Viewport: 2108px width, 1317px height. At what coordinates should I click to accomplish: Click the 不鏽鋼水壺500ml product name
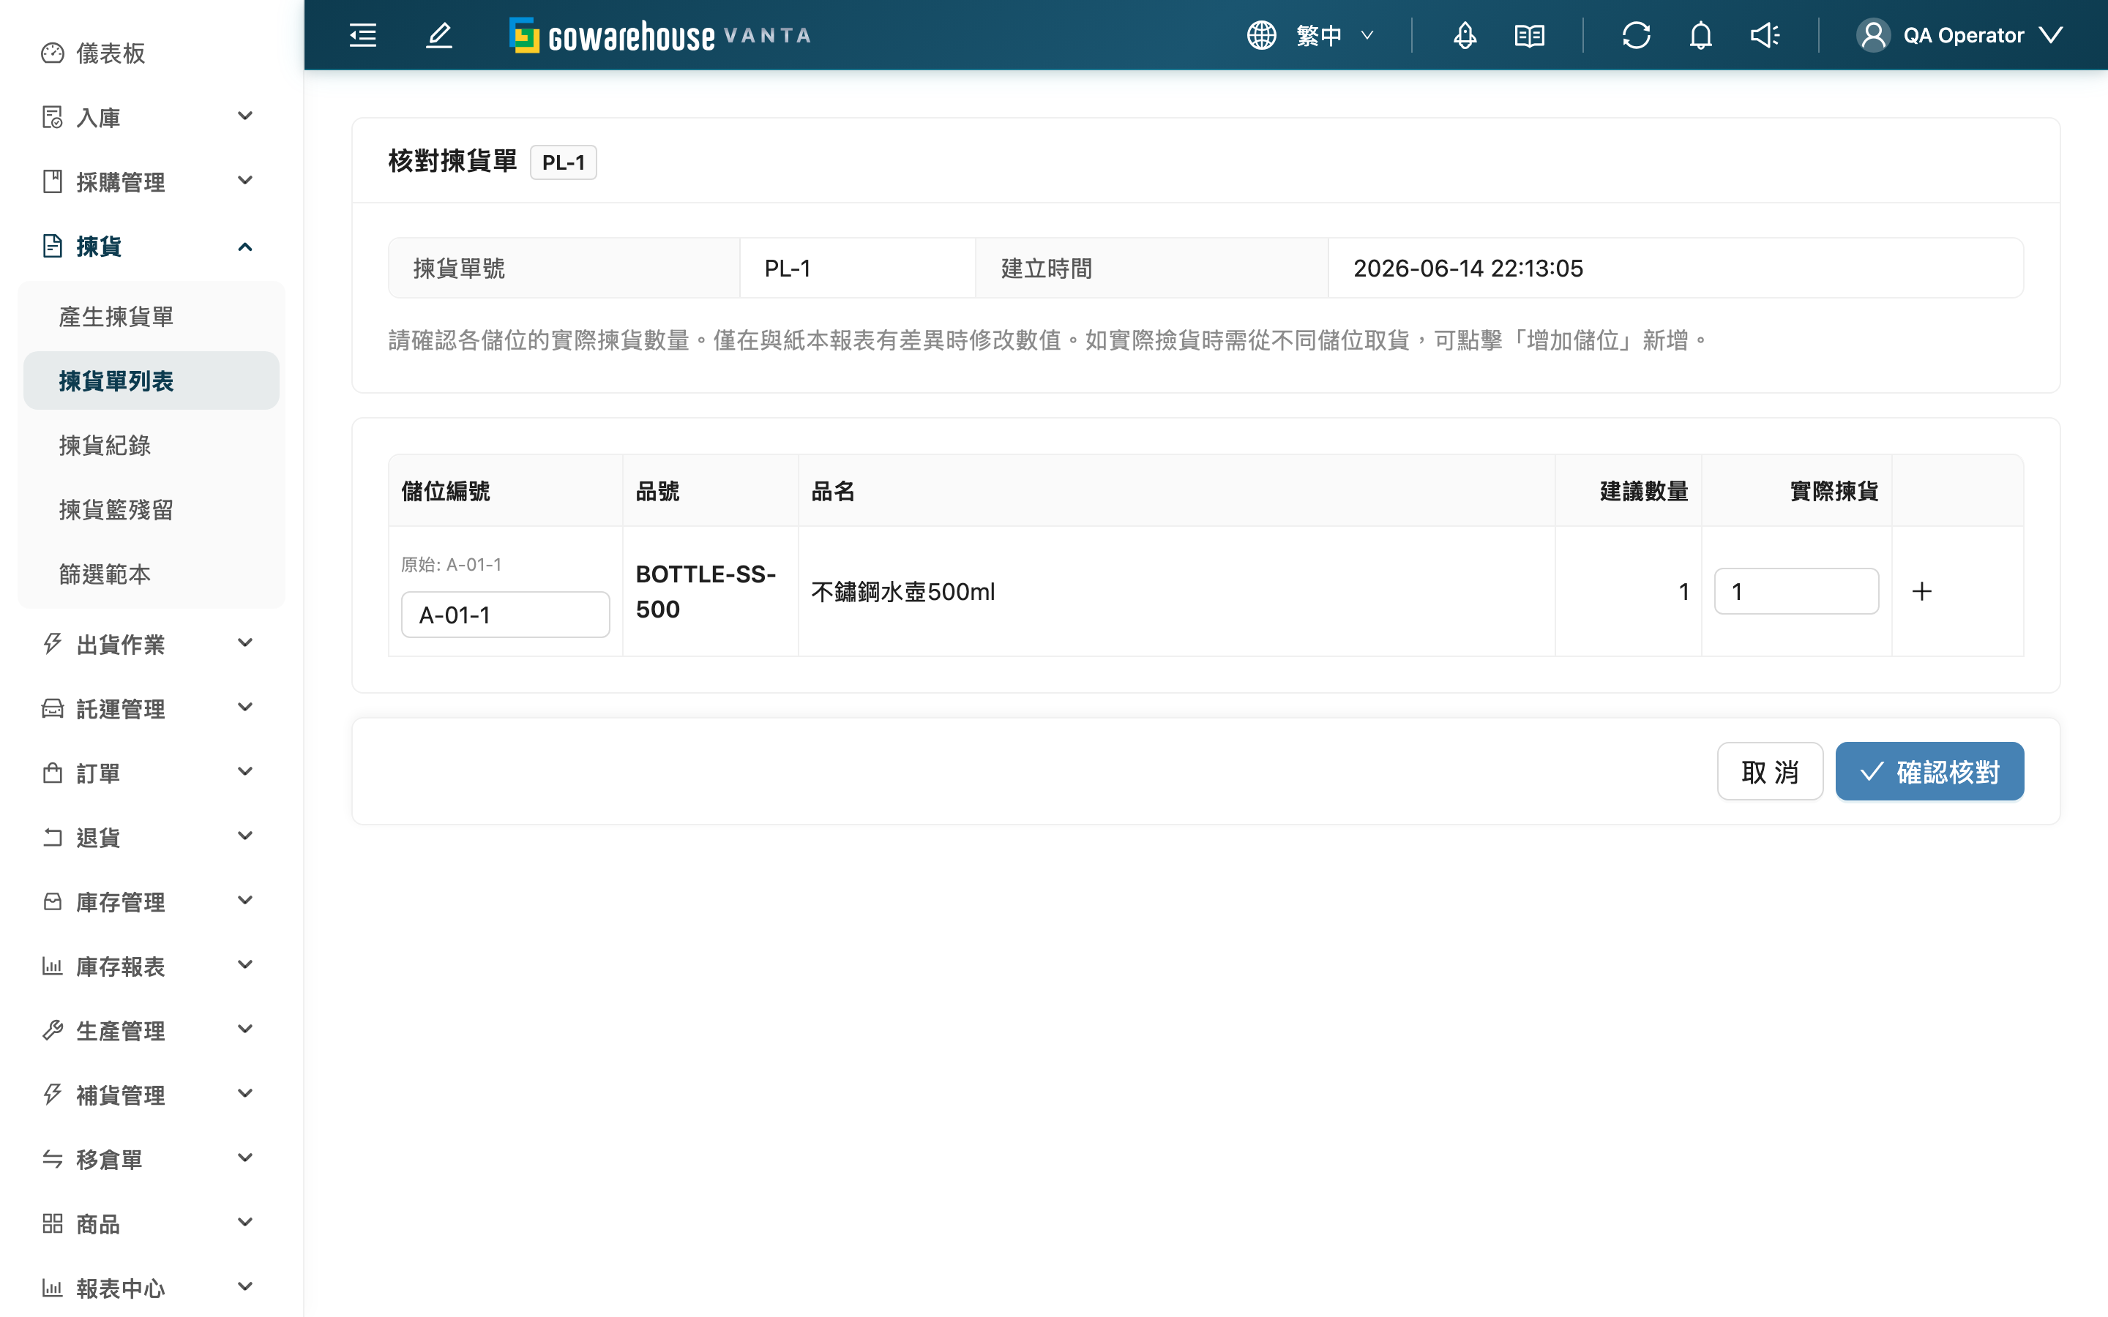tap(902, 593)
